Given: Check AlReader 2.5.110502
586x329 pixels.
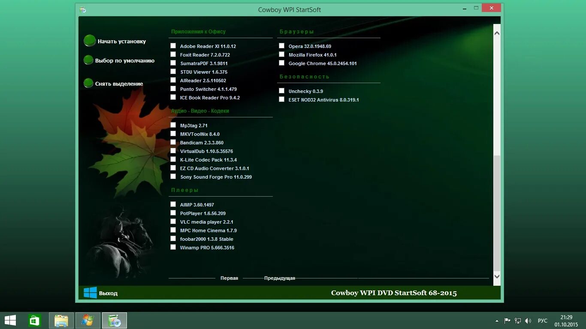Looking at the screenshot, I should [x=173, y=80].
